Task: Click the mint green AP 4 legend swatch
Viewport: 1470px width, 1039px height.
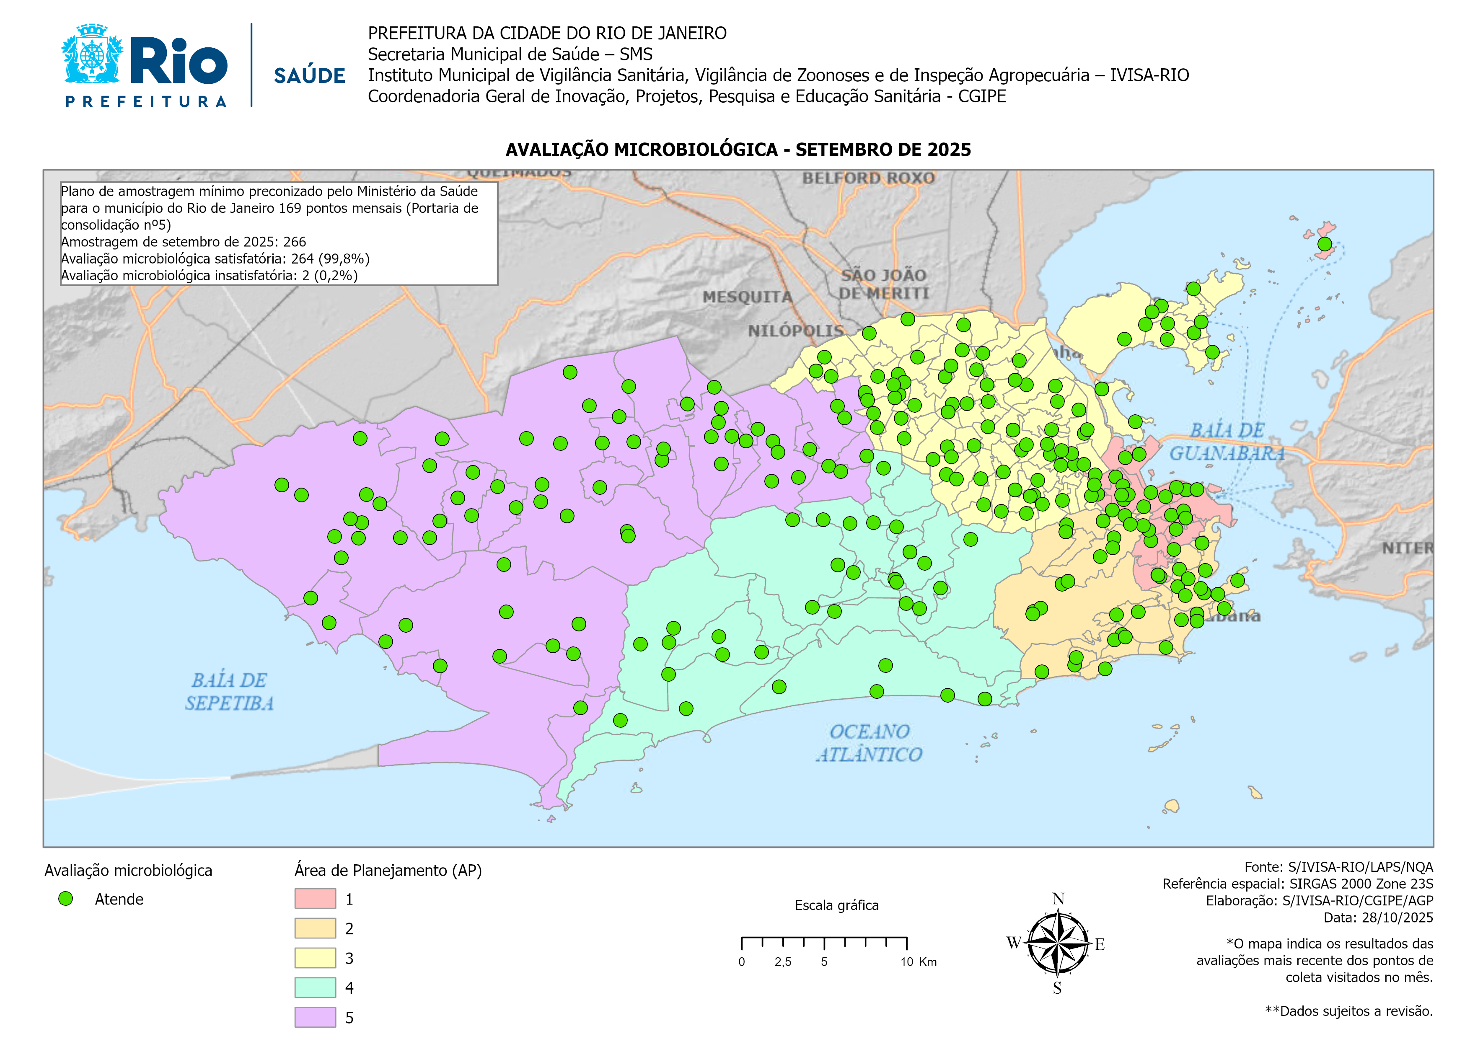Action: point(315,987)
